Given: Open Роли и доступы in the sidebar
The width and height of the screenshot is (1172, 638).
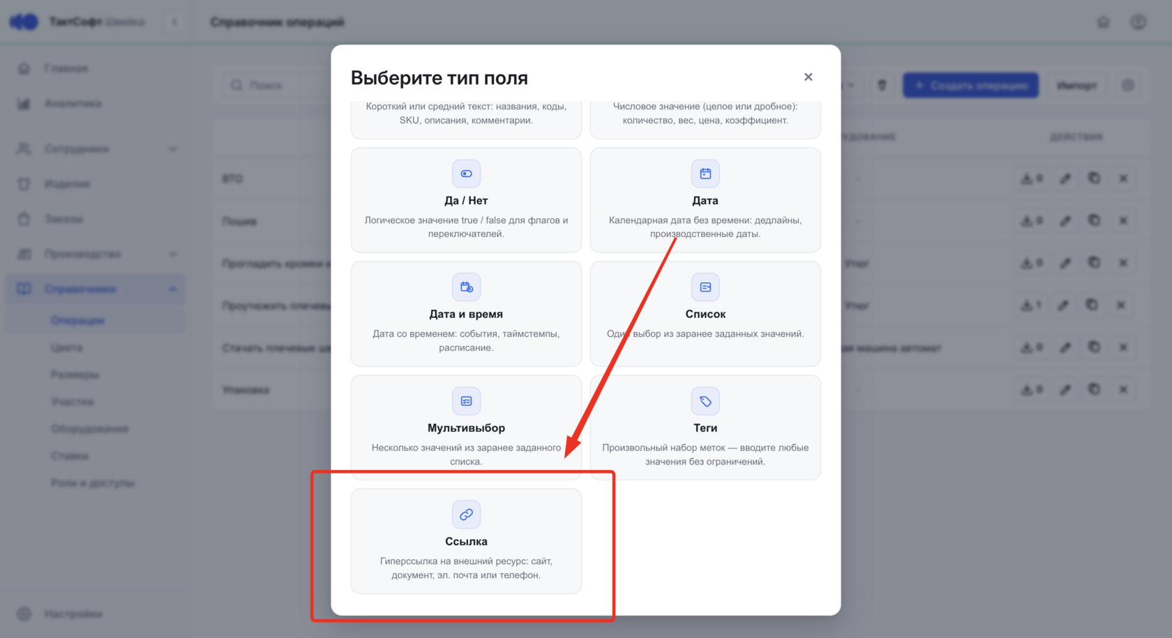Looking at the screenshot, I should pos(93,483).
